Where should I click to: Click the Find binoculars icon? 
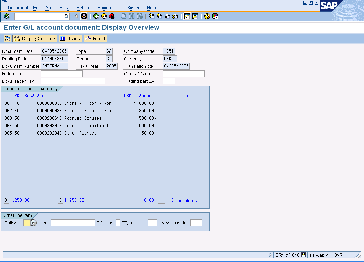point(132,16)
